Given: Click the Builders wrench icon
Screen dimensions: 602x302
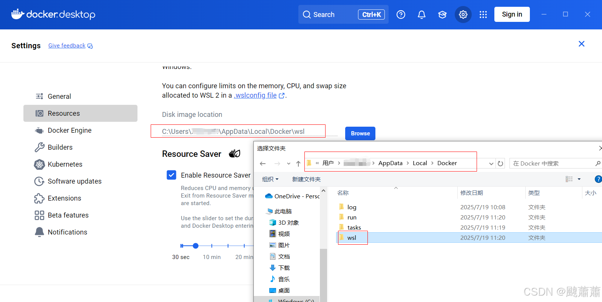Looking at the screenshot, I should point(39,147).
